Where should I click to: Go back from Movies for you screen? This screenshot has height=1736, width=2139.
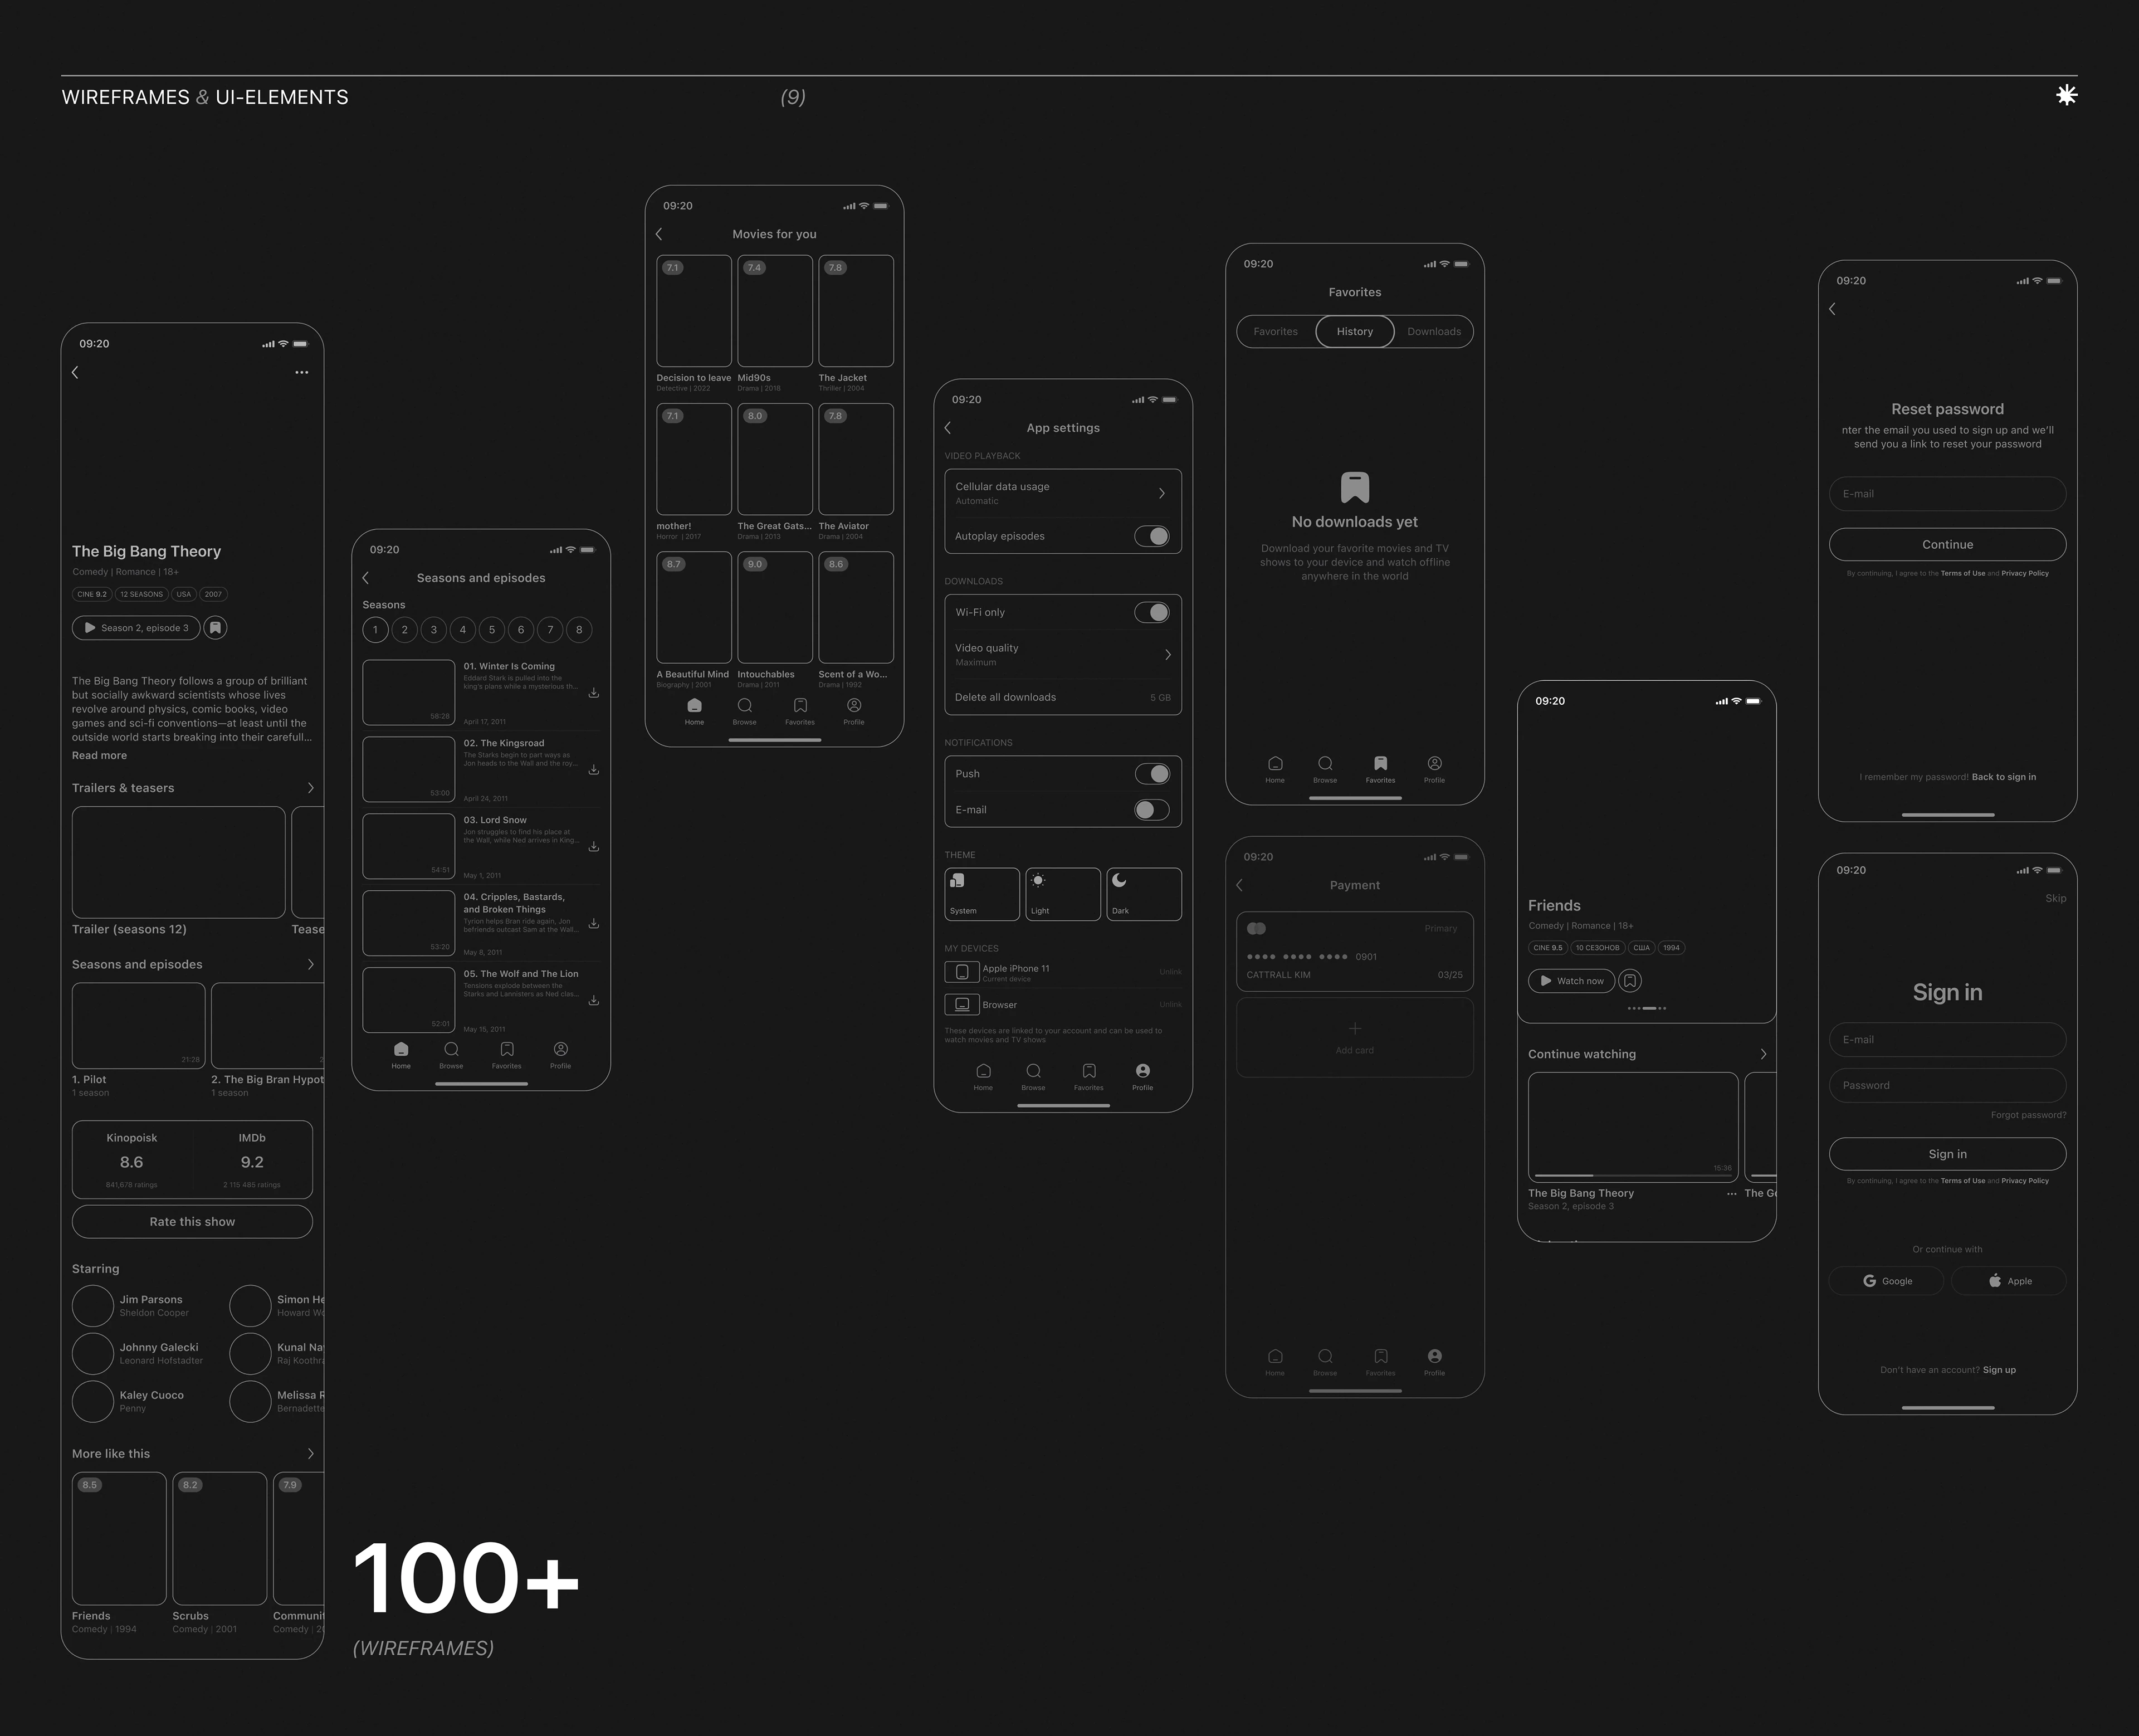pyautogui.click(x=659, y=234)
